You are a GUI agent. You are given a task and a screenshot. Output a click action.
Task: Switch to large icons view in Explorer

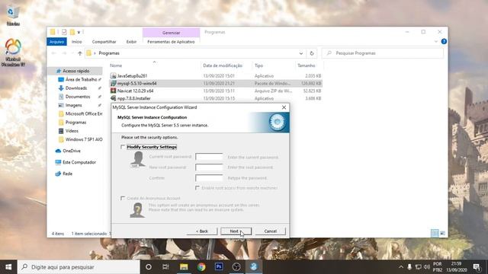tap(442, 234)
